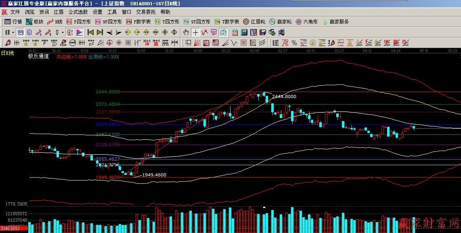Screen dimensions: 461x233
Task: Select the hand pan tool
Action: 186,32
